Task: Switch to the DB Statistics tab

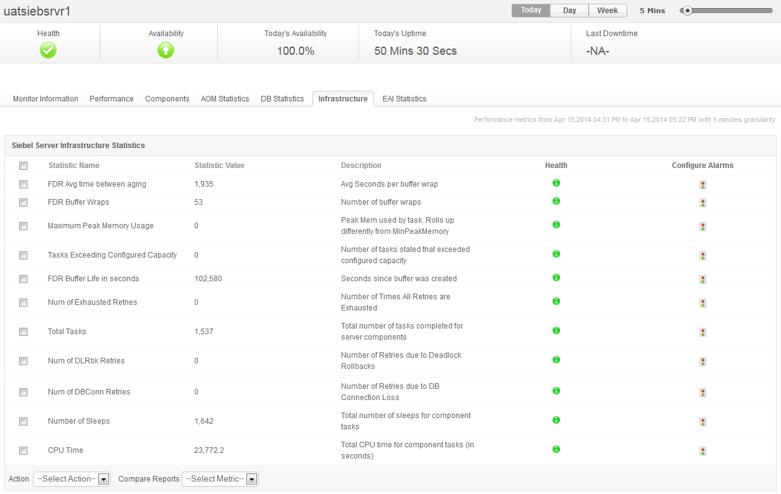Action: [282, 99]
